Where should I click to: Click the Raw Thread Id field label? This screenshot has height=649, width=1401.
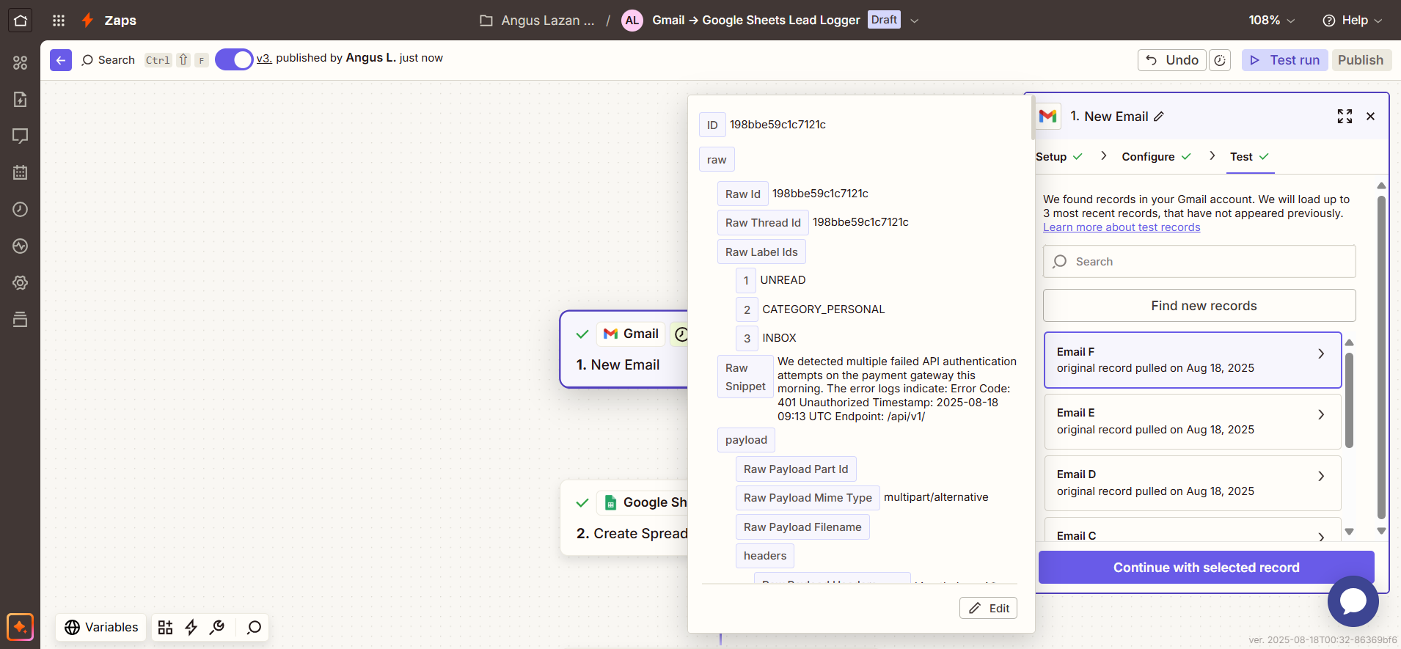click(763, 223)
